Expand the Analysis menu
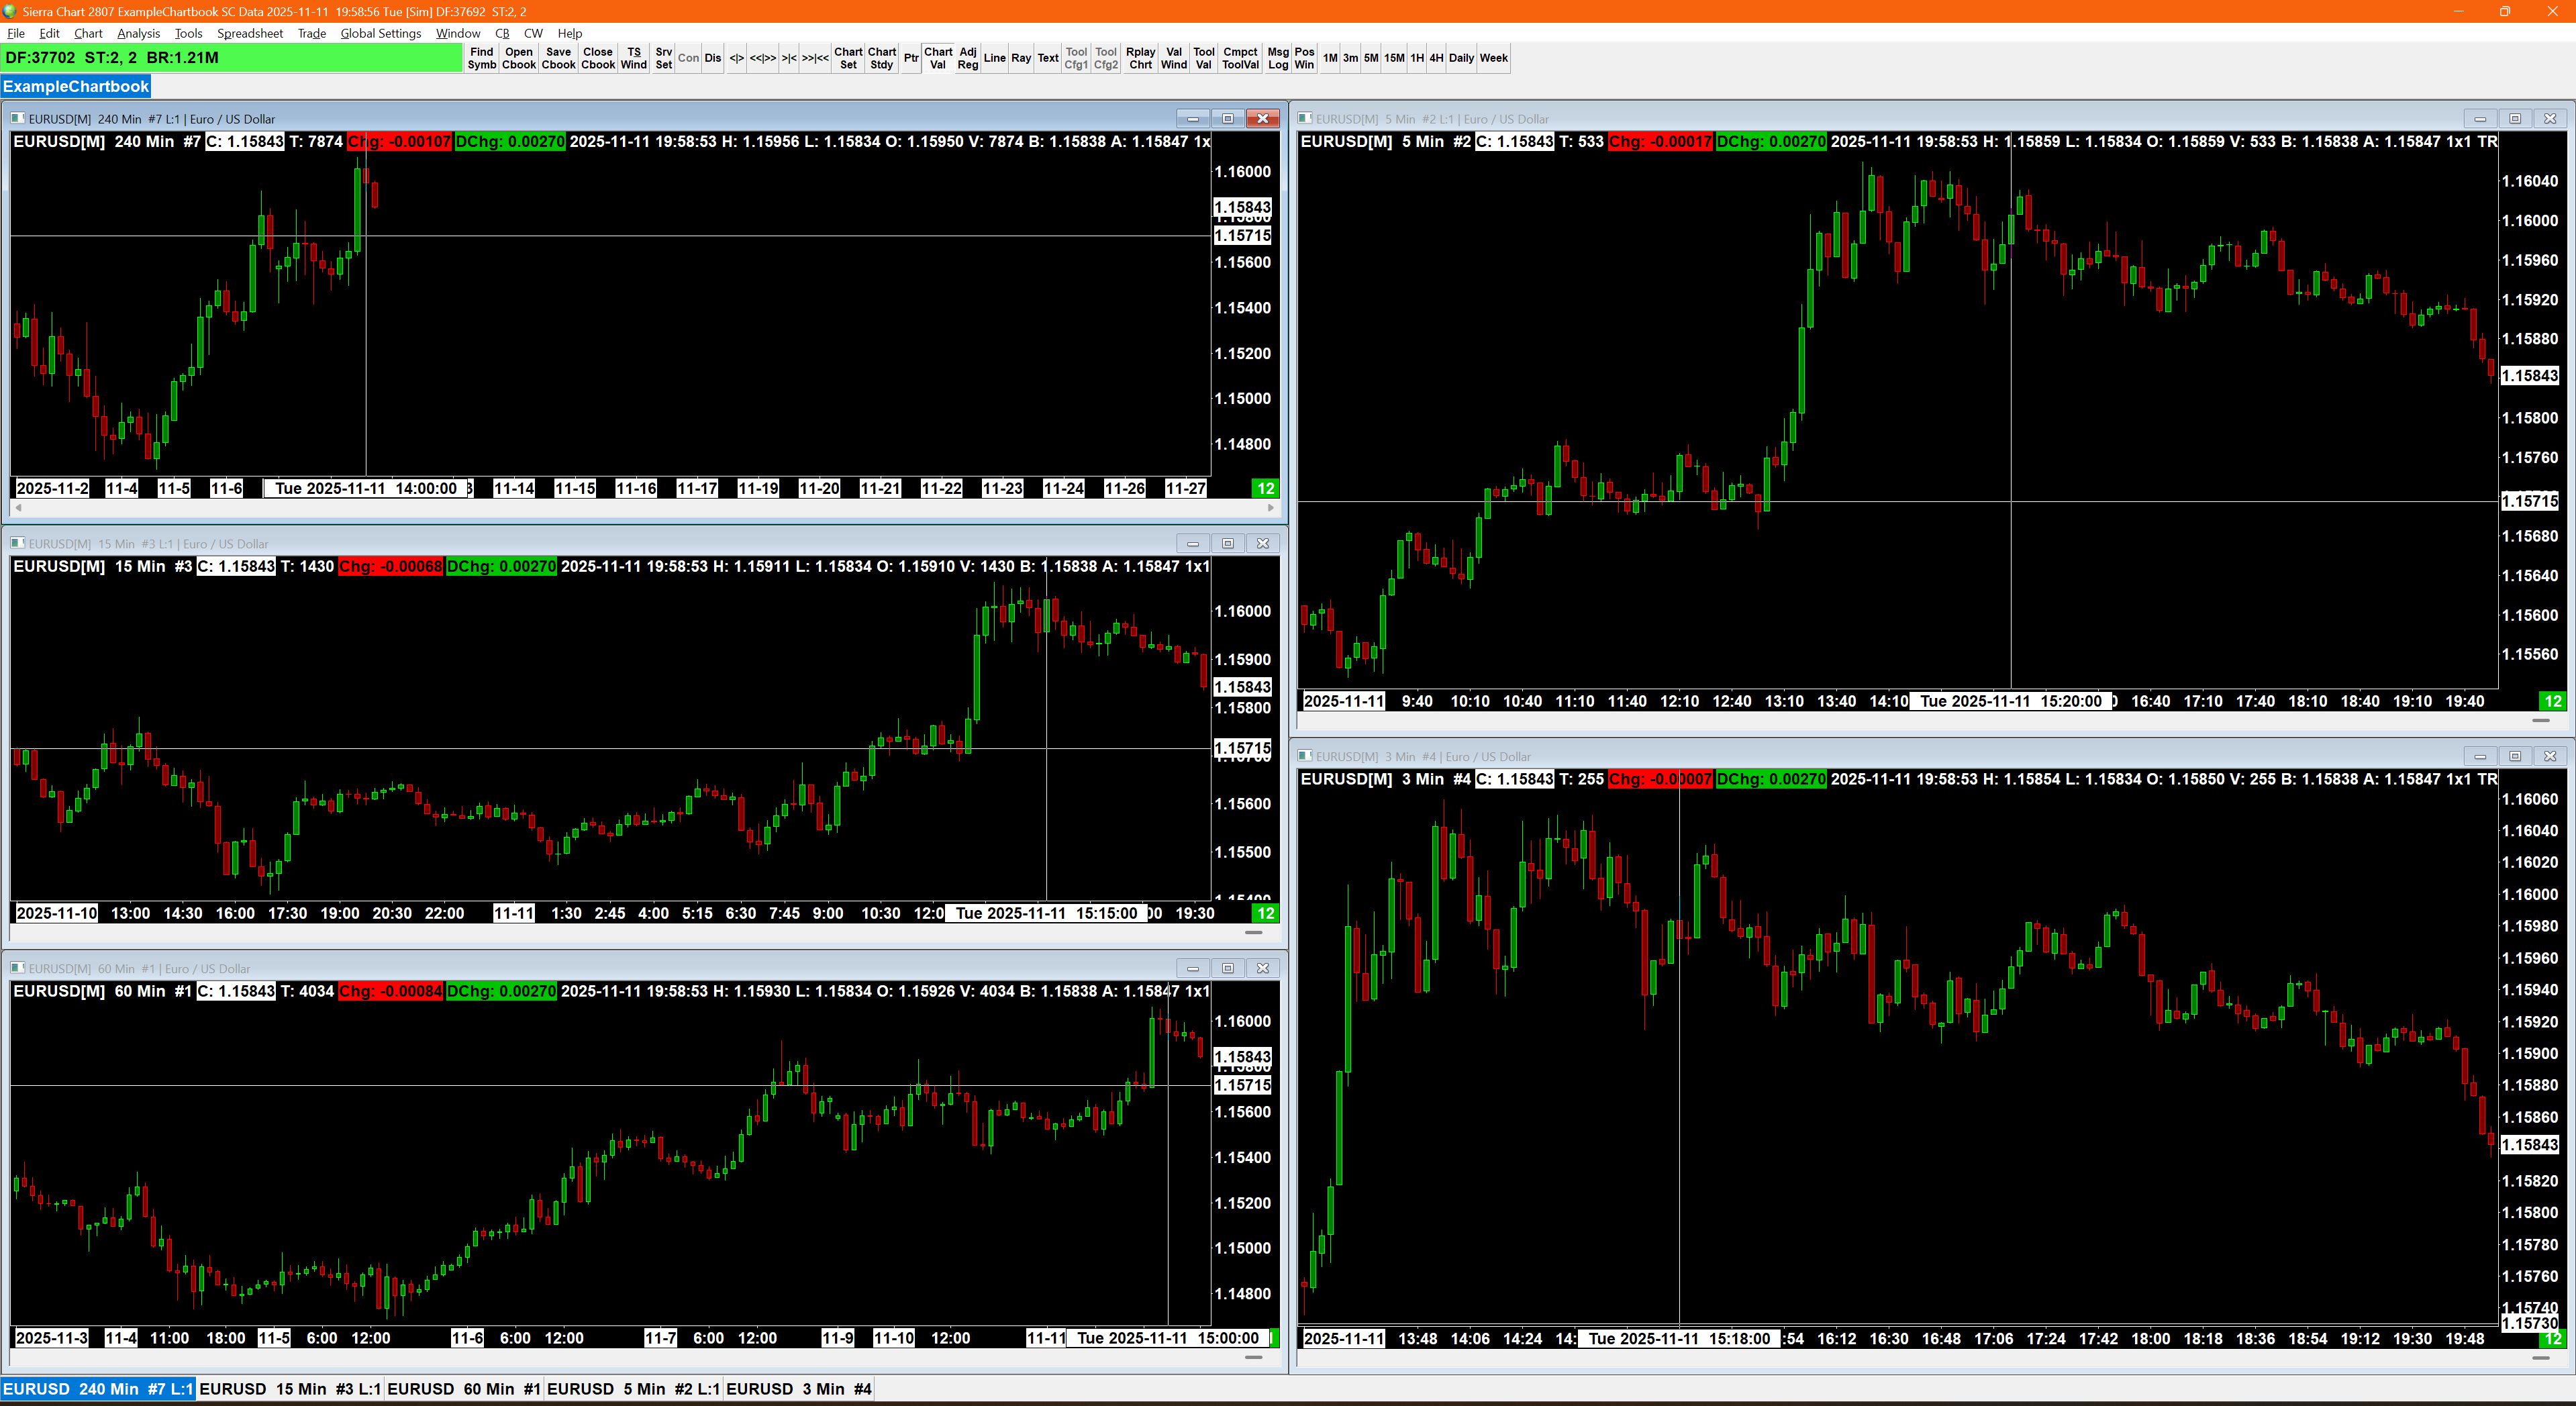Image resolution: width=2576 pixels, height=1406 pixels. click(138, 33)
